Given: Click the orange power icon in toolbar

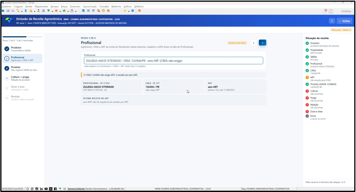Looking at the screenshot, I should coord(139,11).
